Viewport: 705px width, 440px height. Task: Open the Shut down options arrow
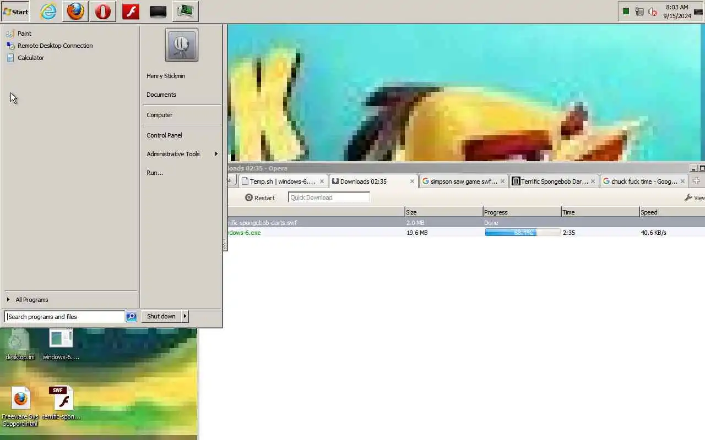(185, 316)
